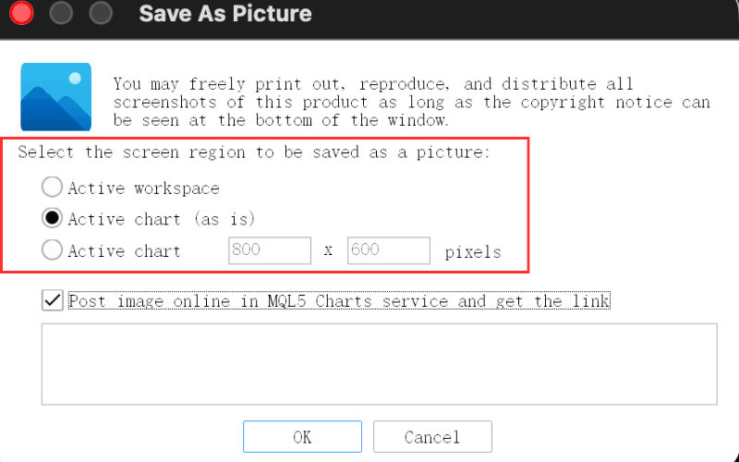Click the Active workspace label text
The width and height of the screenshot is (739, 462).
144,188
